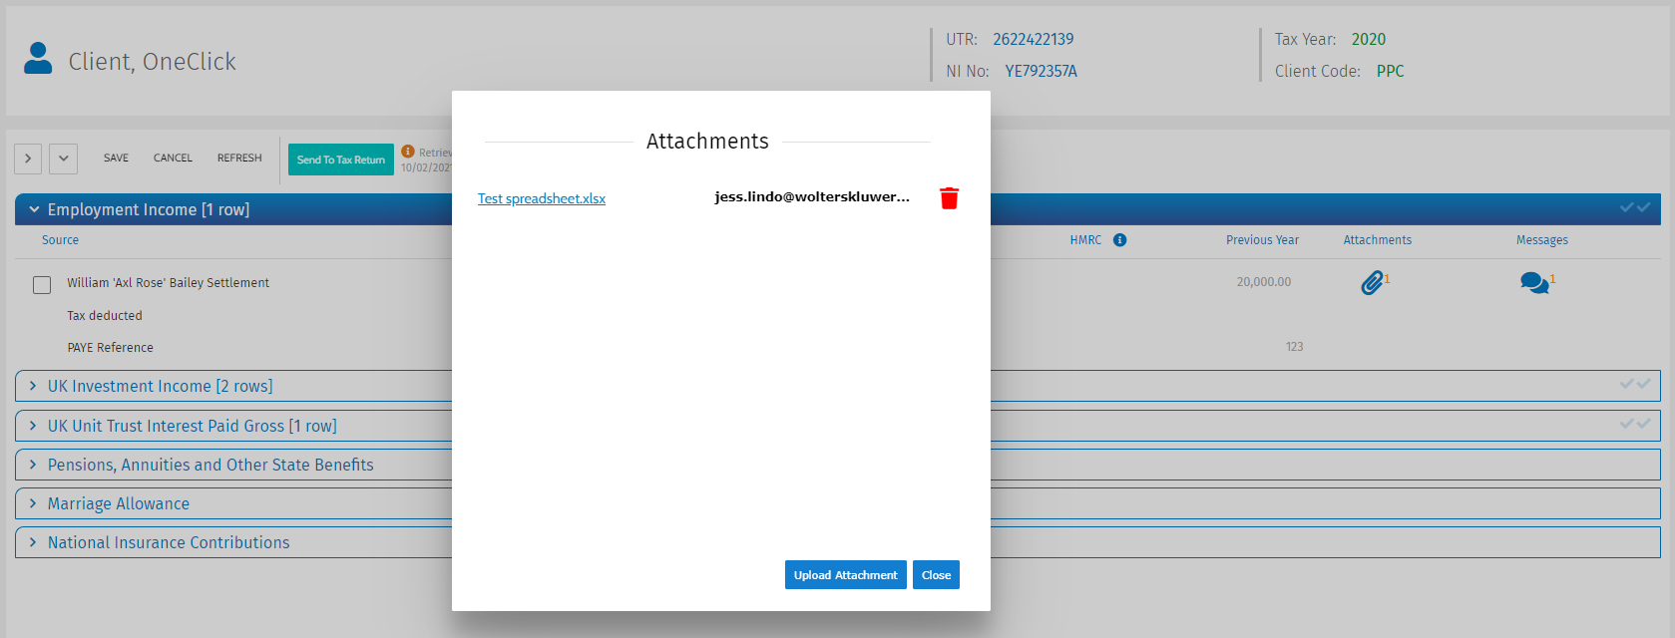The width and height of the screenshot is (1675, 638).
Task: Click the Retrieve warning status icon
Action: tap(408, 152)
